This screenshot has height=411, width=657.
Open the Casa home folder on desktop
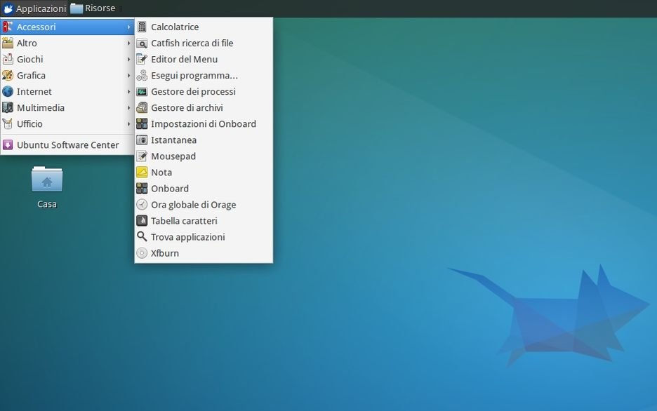47,182
